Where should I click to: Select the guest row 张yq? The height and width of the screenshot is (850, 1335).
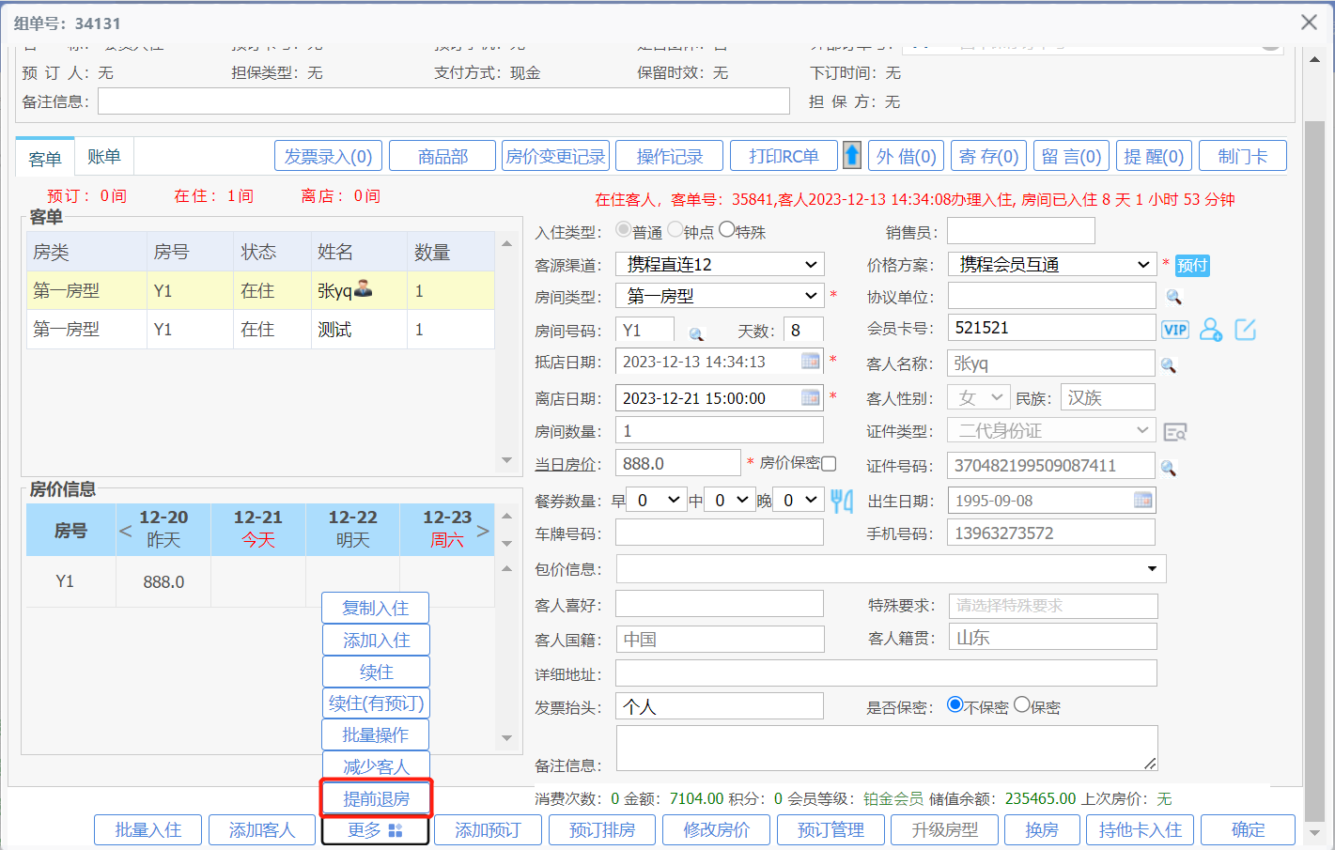[x=260, y=291]
